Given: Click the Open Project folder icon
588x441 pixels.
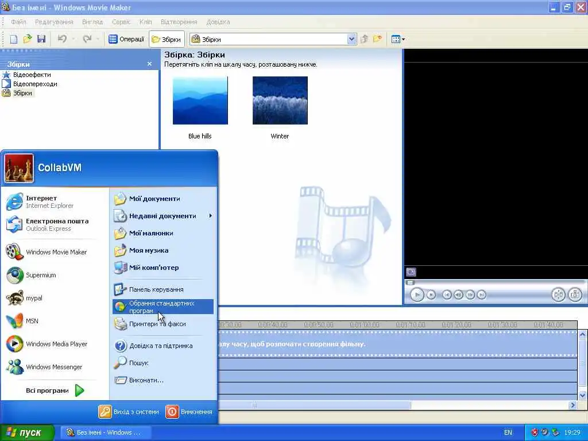Looking at the screenshot, I should (x=28, y=39).
